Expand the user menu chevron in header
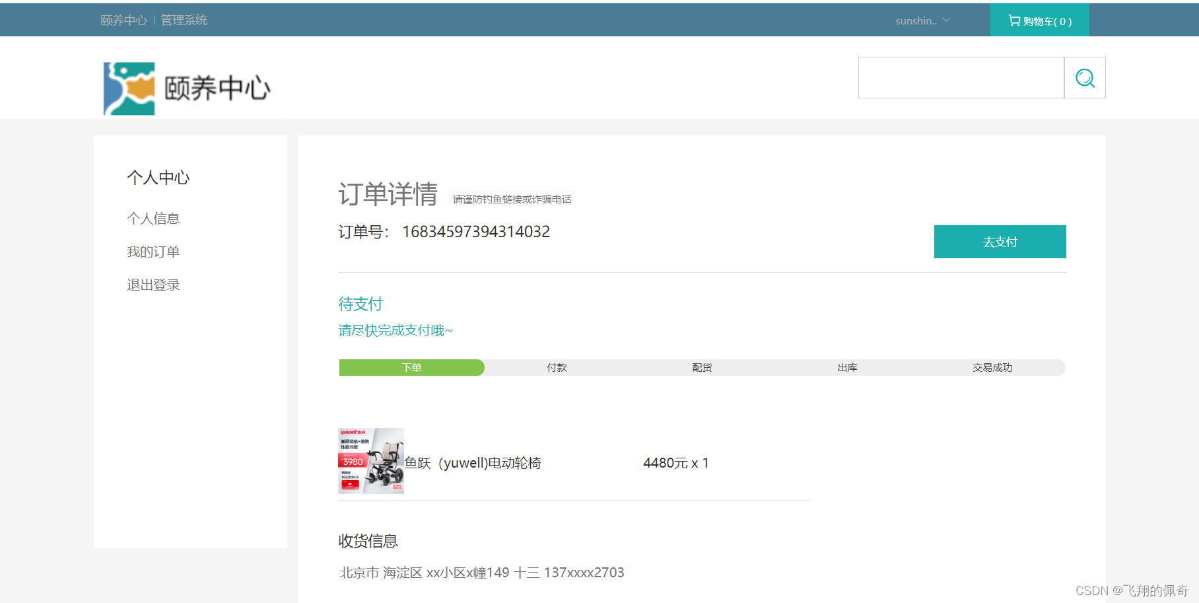Screen dimensions: 1199x603 [x=947, y=20]
